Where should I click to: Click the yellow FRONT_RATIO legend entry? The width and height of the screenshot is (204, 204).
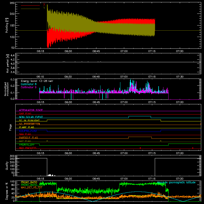[29, 182]
